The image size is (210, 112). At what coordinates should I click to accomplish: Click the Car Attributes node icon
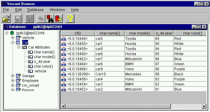tap(24, 47)
